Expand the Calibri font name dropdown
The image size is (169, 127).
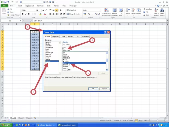(34, 10)
